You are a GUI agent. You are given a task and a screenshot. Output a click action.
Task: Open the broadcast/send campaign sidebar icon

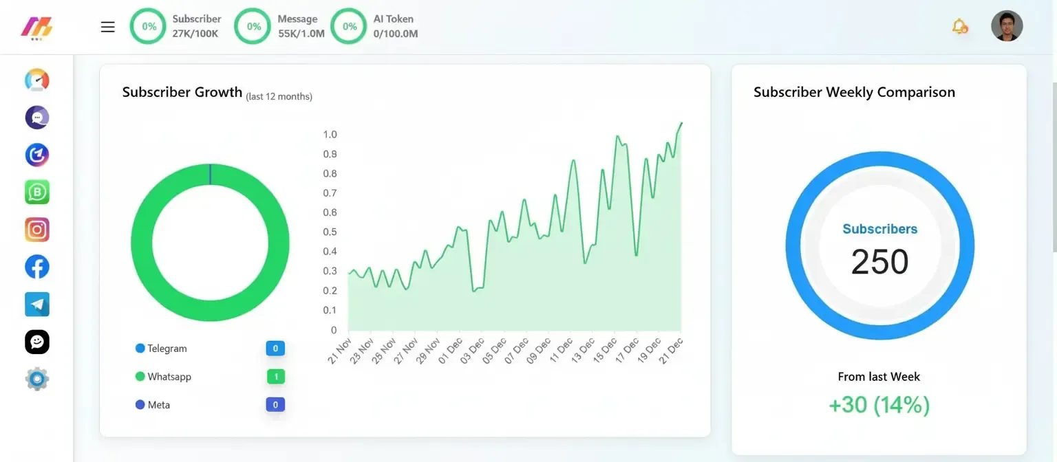[36, 155]
